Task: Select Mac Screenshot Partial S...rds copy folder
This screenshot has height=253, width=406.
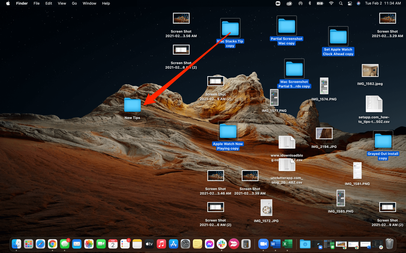Action: [x=294, y=69]
